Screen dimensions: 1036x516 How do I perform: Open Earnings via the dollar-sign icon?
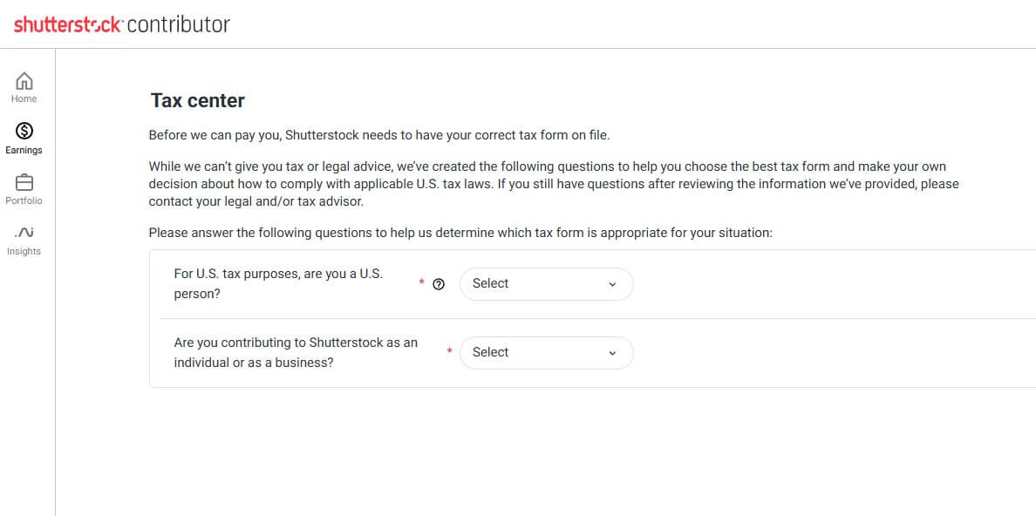click(24, 132)
